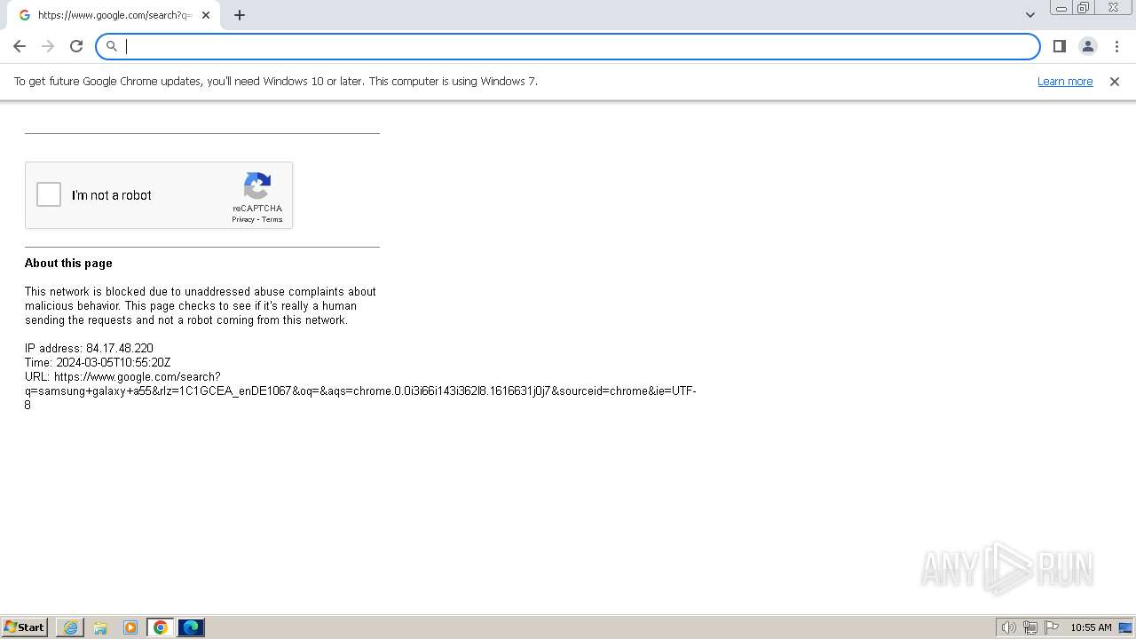Open the Learn more link

point(1065,81)
